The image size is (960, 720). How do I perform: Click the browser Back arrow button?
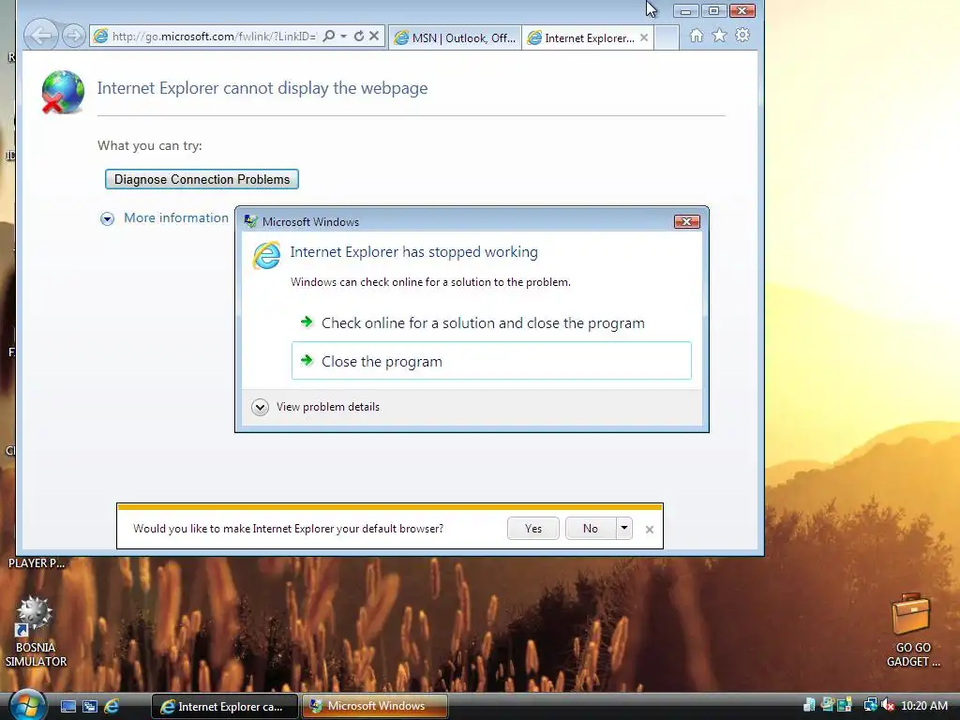(x=40, y=36)
